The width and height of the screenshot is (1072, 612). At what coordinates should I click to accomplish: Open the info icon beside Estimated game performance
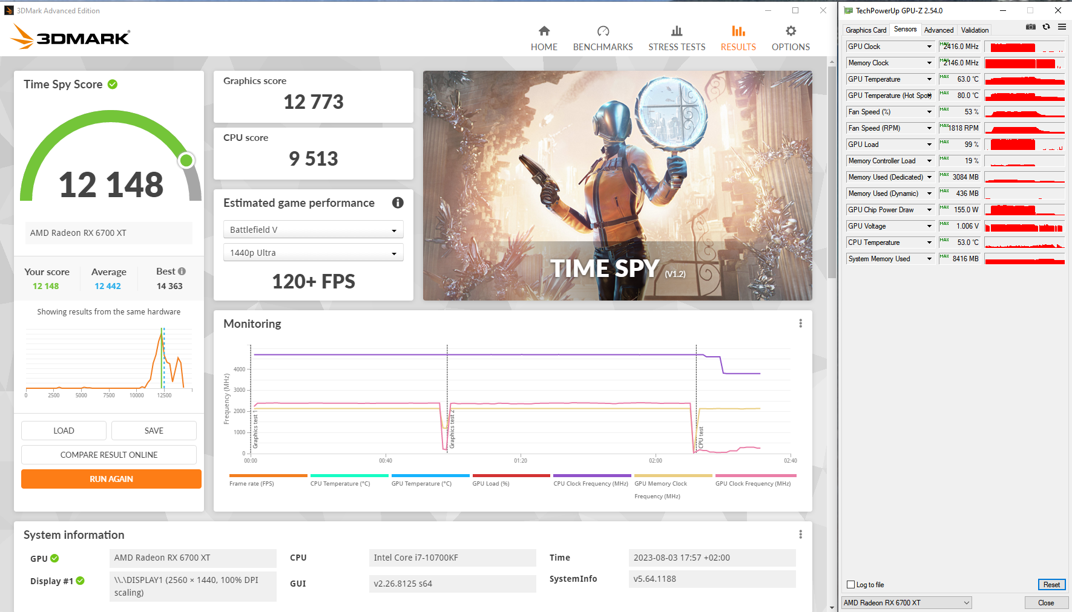(x=398, y=203)
